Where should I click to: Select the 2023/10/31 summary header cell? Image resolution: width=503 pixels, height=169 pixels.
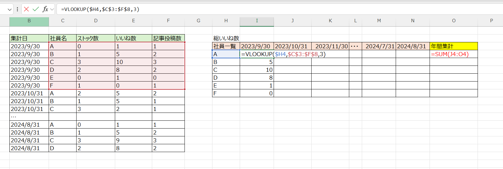[292, 46]
